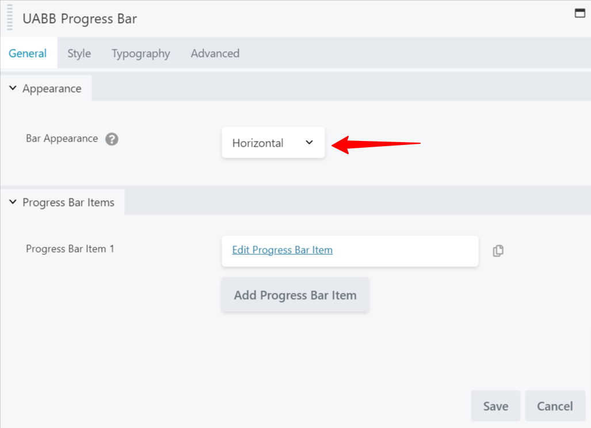Open the Bar Appearance help tooltip icon

pos(112,139)
